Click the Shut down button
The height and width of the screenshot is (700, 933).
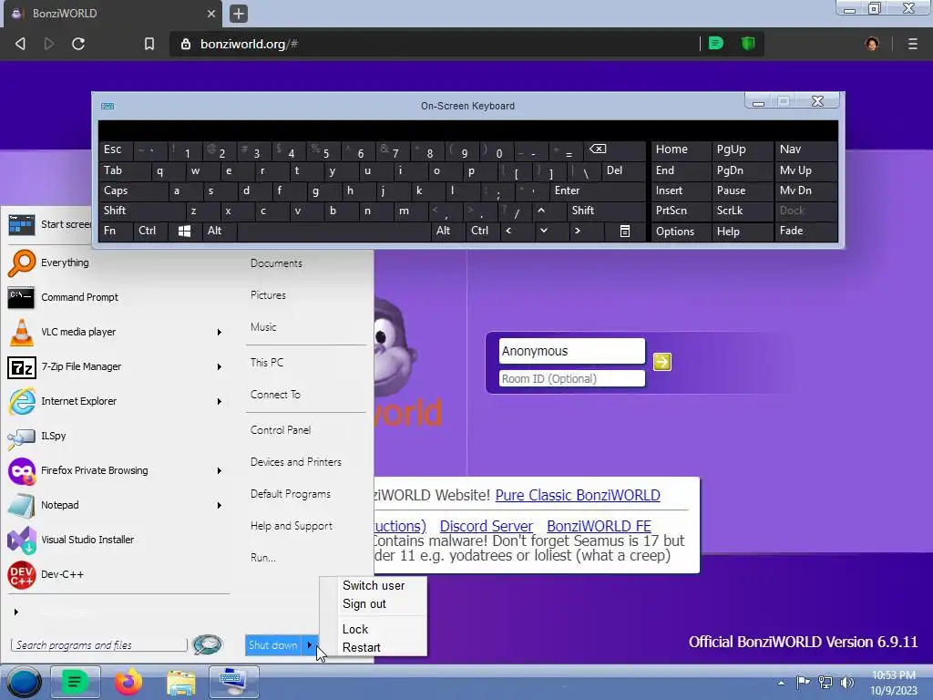[x=273, y=645]
